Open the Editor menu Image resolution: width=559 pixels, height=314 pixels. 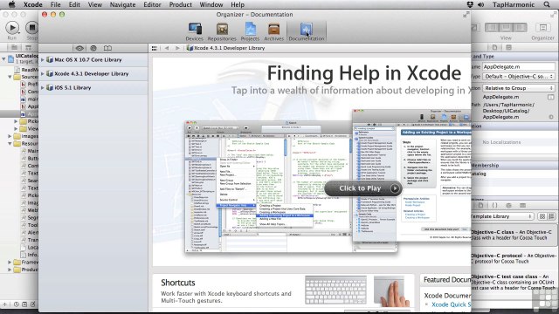coord(152,4)
